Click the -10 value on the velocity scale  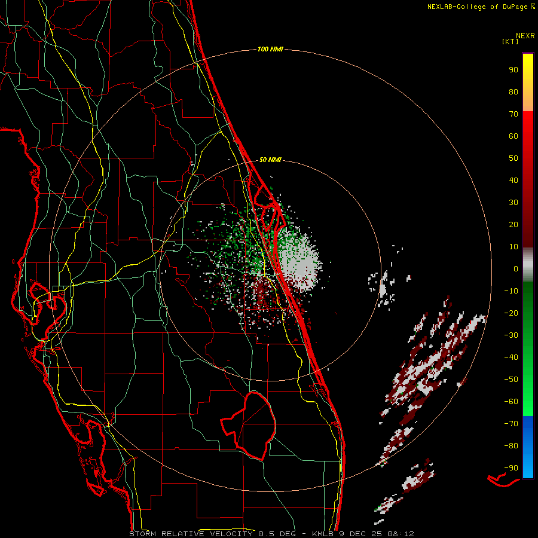[x=511, y=291]
